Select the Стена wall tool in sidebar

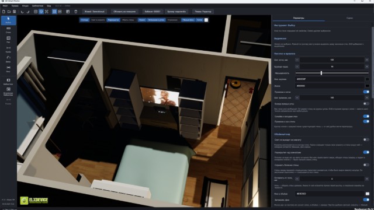coord(8,30)
